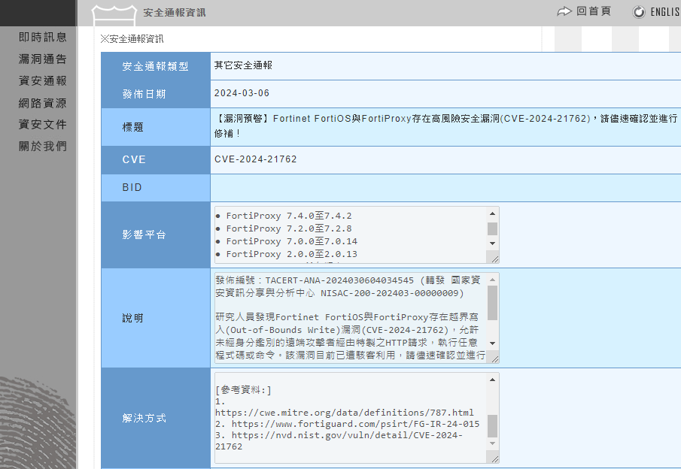Image resolution: width=681 pixels, height=469 pixels.
Task: Click the [參考資料:] heading text
Action: 243,389
